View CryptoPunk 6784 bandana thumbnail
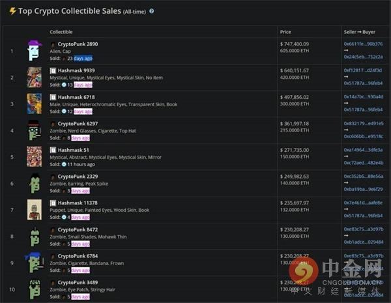Screen dimensions: 391x303 [35, 263]
